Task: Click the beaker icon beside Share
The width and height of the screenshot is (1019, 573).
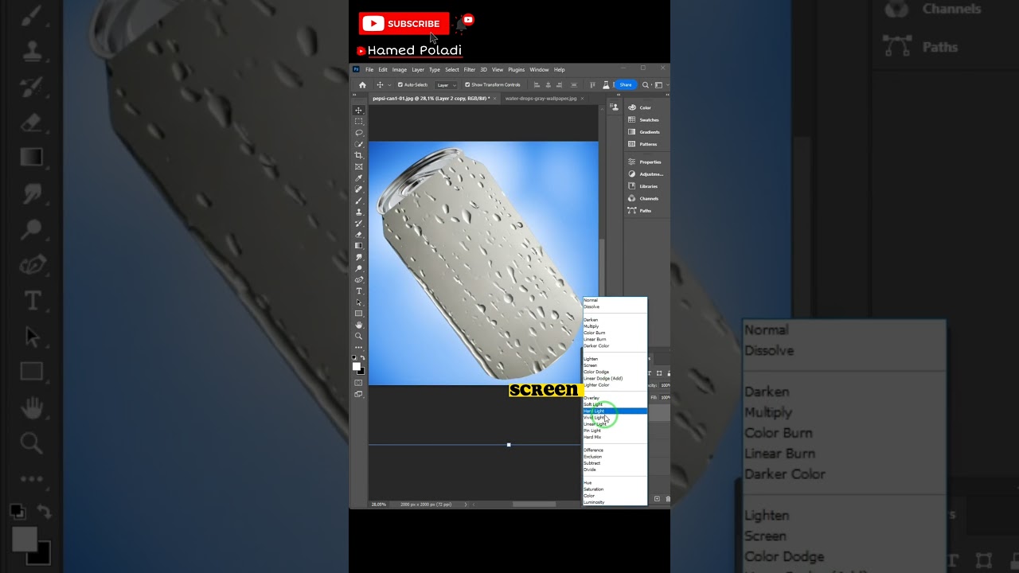Action: (606, 84)
